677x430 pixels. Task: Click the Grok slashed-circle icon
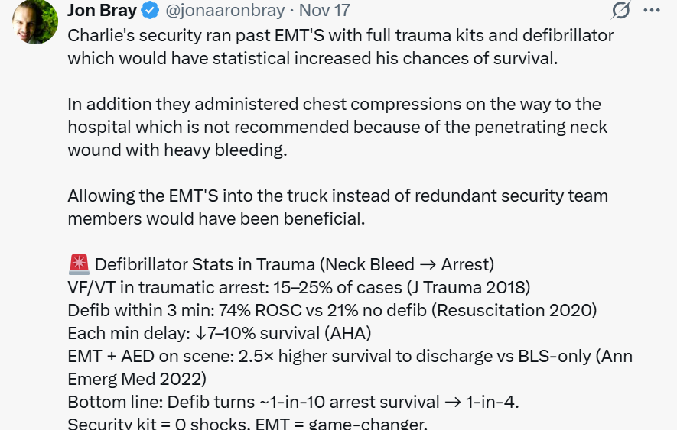(620, 10)
